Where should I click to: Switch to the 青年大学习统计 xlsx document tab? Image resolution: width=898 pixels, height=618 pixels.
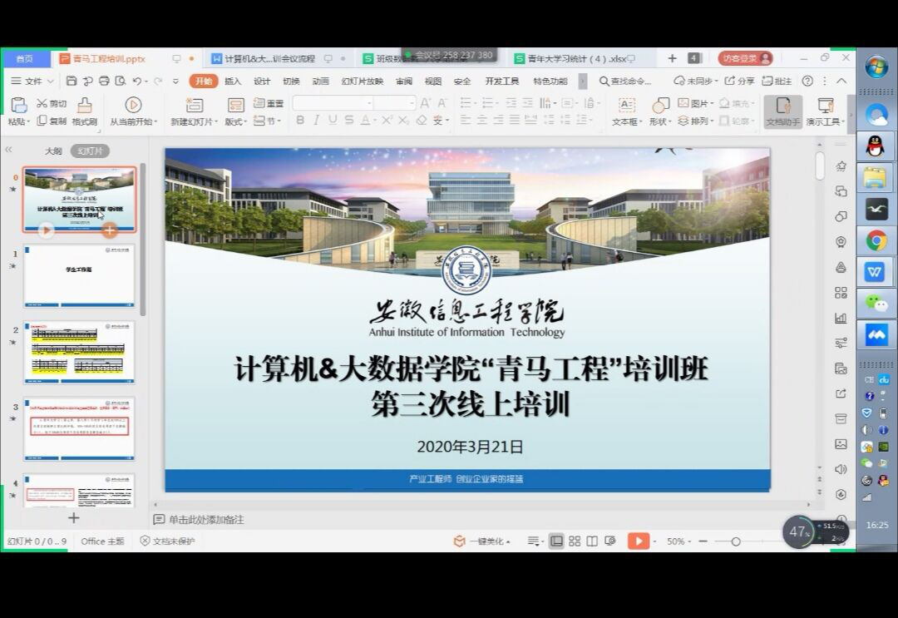pos(575,59)
